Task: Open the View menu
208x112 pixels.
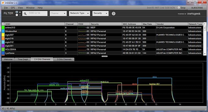Action: [x=20, y=8]
